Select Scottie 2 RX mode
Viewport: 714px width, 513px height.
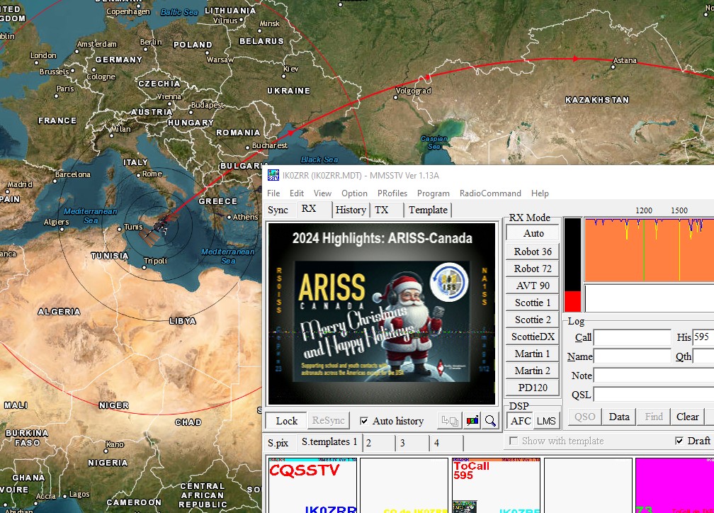tap(533, 320)
